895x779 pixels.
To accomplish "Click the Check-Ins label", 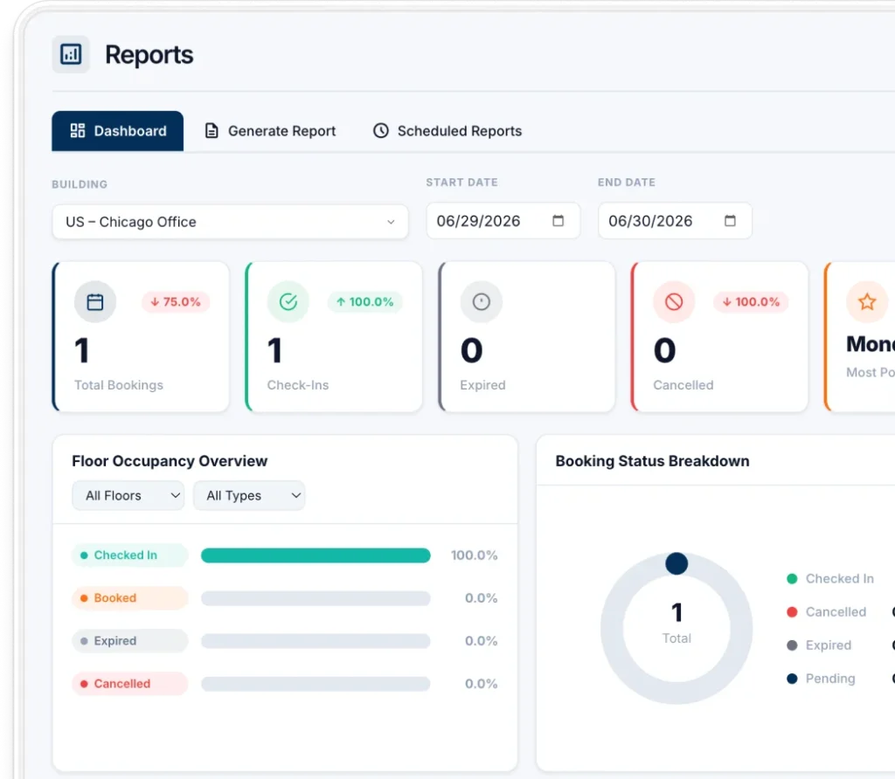I will [298, 385].
